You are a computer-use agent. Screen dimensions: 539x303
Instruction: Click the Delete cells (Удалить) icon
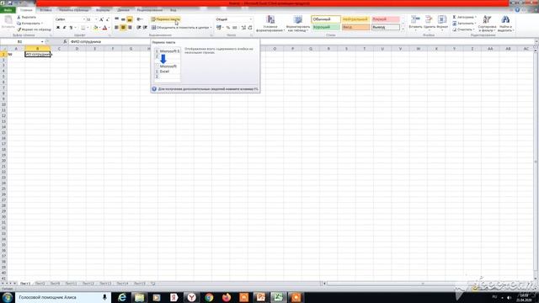tap(429, 19)
